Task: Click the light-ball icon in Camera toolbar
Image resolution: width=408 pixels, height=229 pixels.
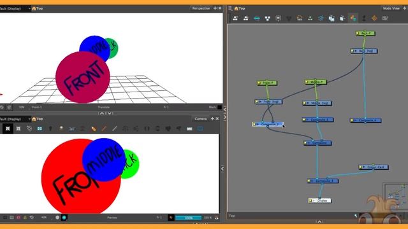Action: [61, 128]
